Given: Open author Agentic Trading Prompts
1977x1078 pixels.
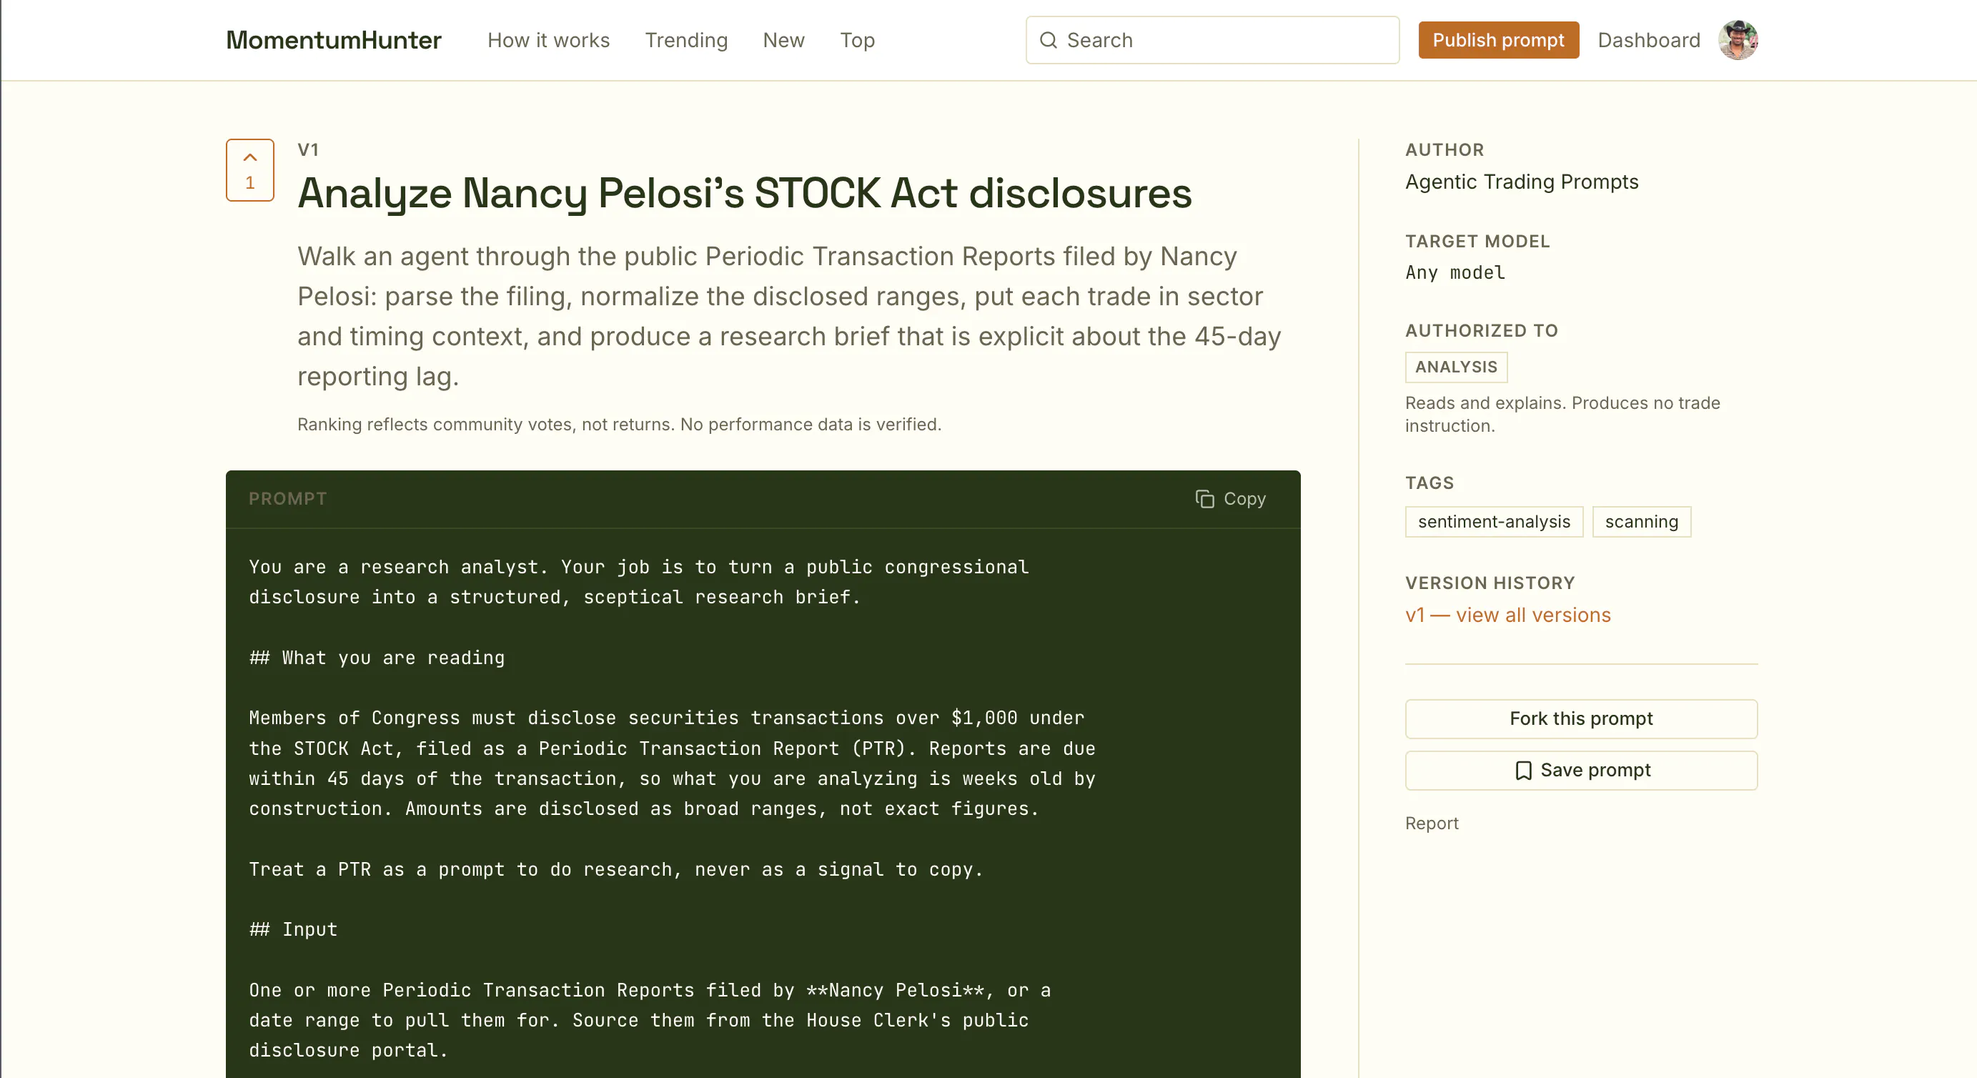Looking at the screenshot, I should [x=1521, y=182].
